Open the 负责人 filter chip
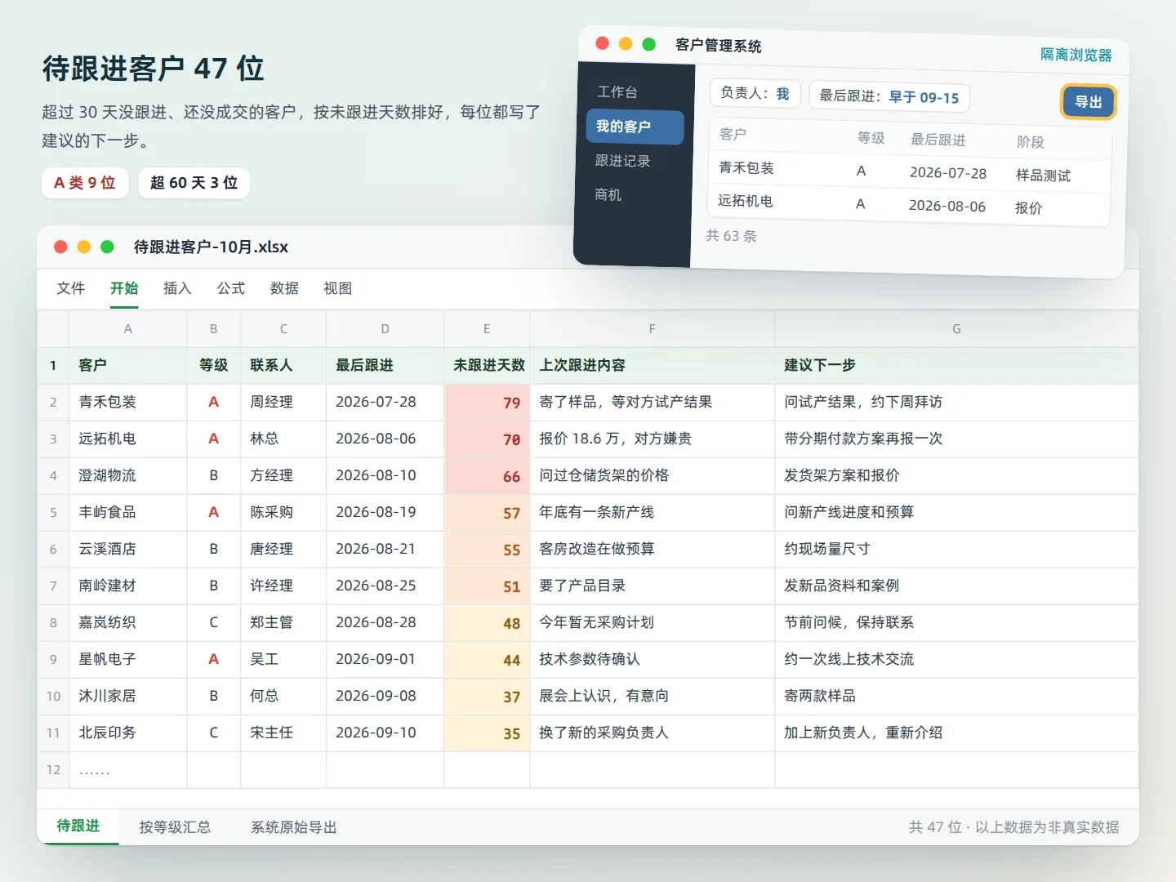The height and width of the screenshot is (882, 1176). 755,94
